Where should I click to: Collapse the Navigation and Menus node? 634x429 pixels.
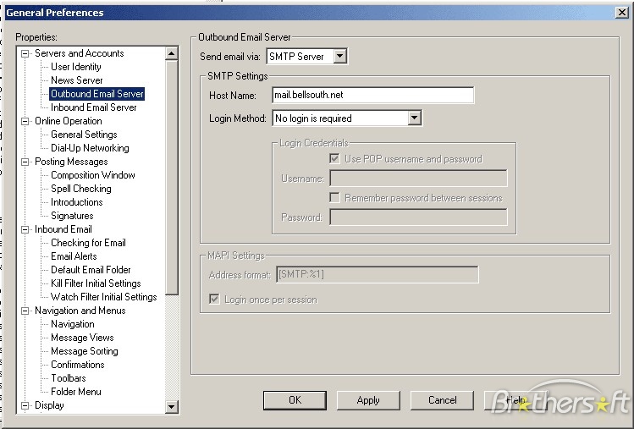tap(25, 311)
